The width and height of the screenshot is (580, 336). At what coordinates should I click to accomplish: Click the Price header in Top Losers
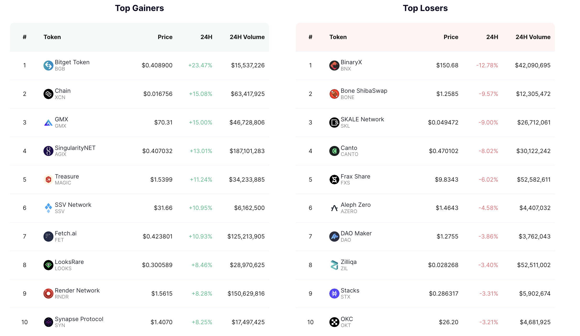(x=451, y=37)
